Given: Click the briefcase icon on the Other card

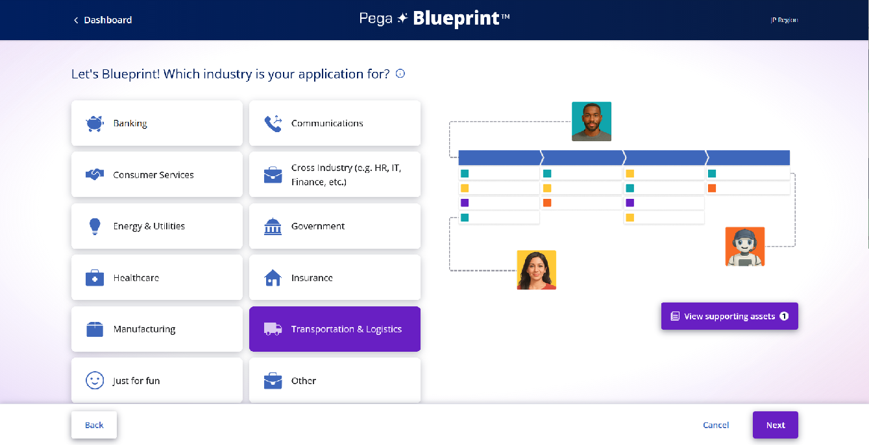Looking at the screenshot, I should tap(273, 381).
